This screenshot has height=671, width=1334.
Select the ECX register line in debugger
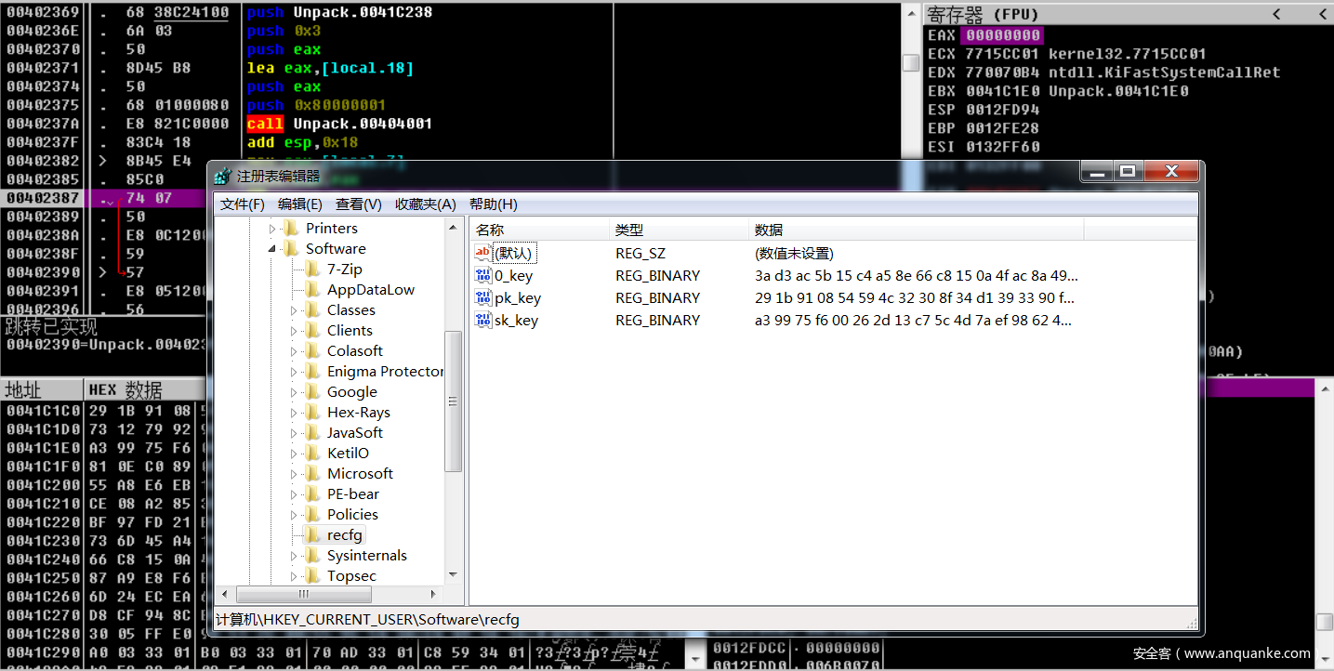(x=1066, y=54)
